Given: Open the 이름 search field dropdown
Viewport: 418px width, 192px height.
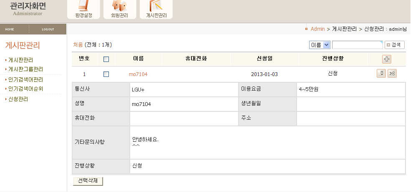Looking at the screenshot, I should pos(320,44).
